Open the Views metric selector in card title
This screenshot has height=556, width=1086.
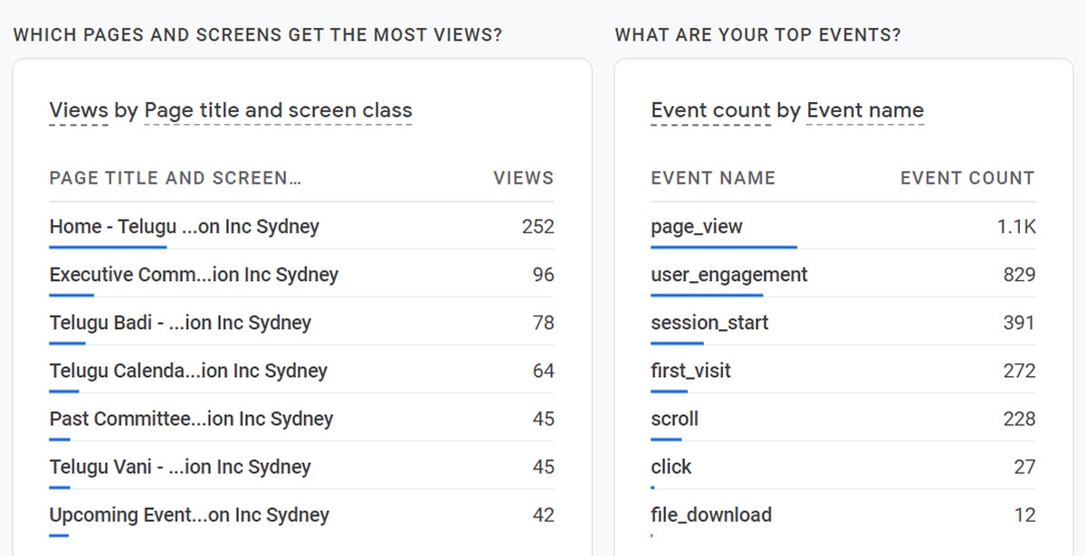(79, 111)
